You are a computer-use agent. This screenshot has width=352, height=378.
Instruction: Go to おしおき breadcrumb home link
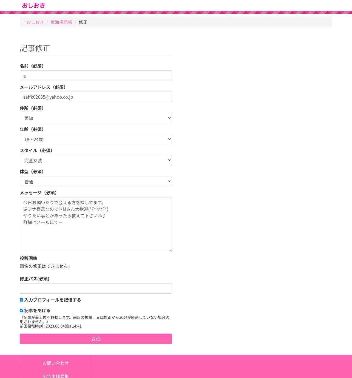[x=34, y=22]
